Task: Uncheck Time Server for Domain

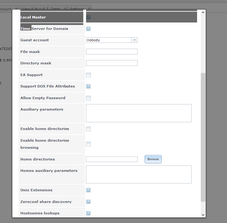Action: pos(88,29)
